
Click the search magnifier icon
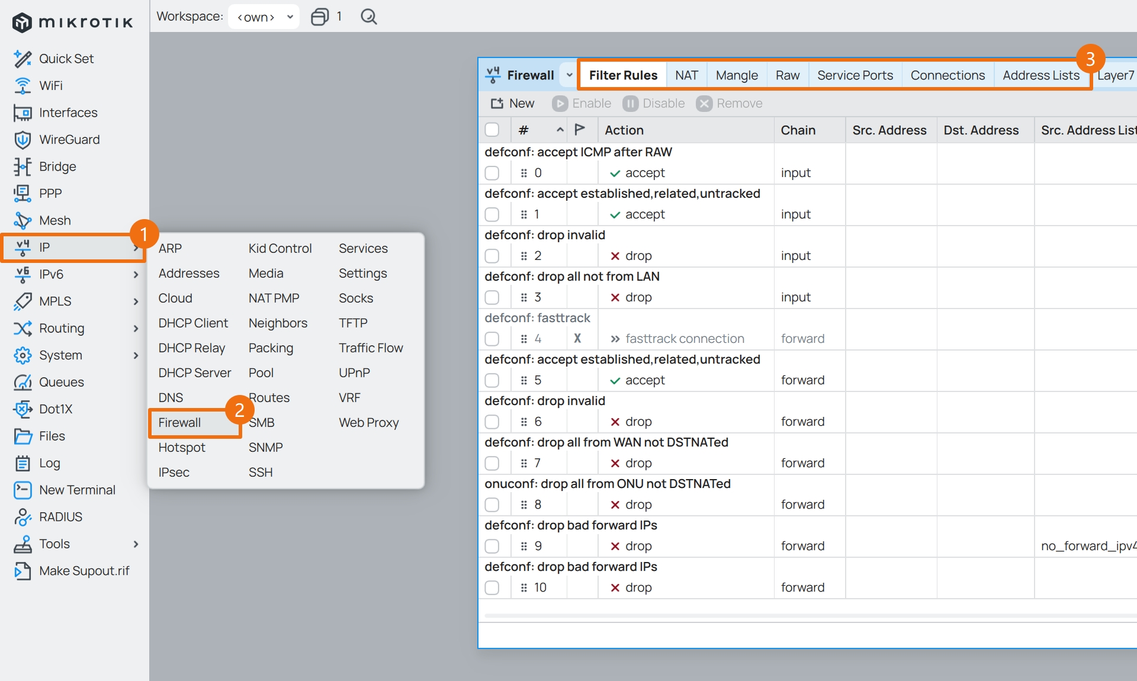[x=369, y=17]
